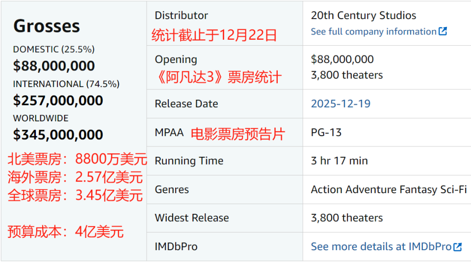Click the Grosses heading
The width and height of the screenshot is (471, 262).
point(47,26)
